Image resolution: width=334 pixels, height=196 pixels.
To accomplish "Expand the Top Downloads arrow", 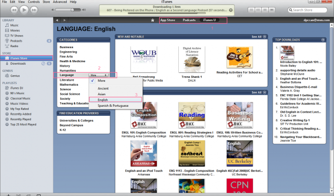I will 323,40.
